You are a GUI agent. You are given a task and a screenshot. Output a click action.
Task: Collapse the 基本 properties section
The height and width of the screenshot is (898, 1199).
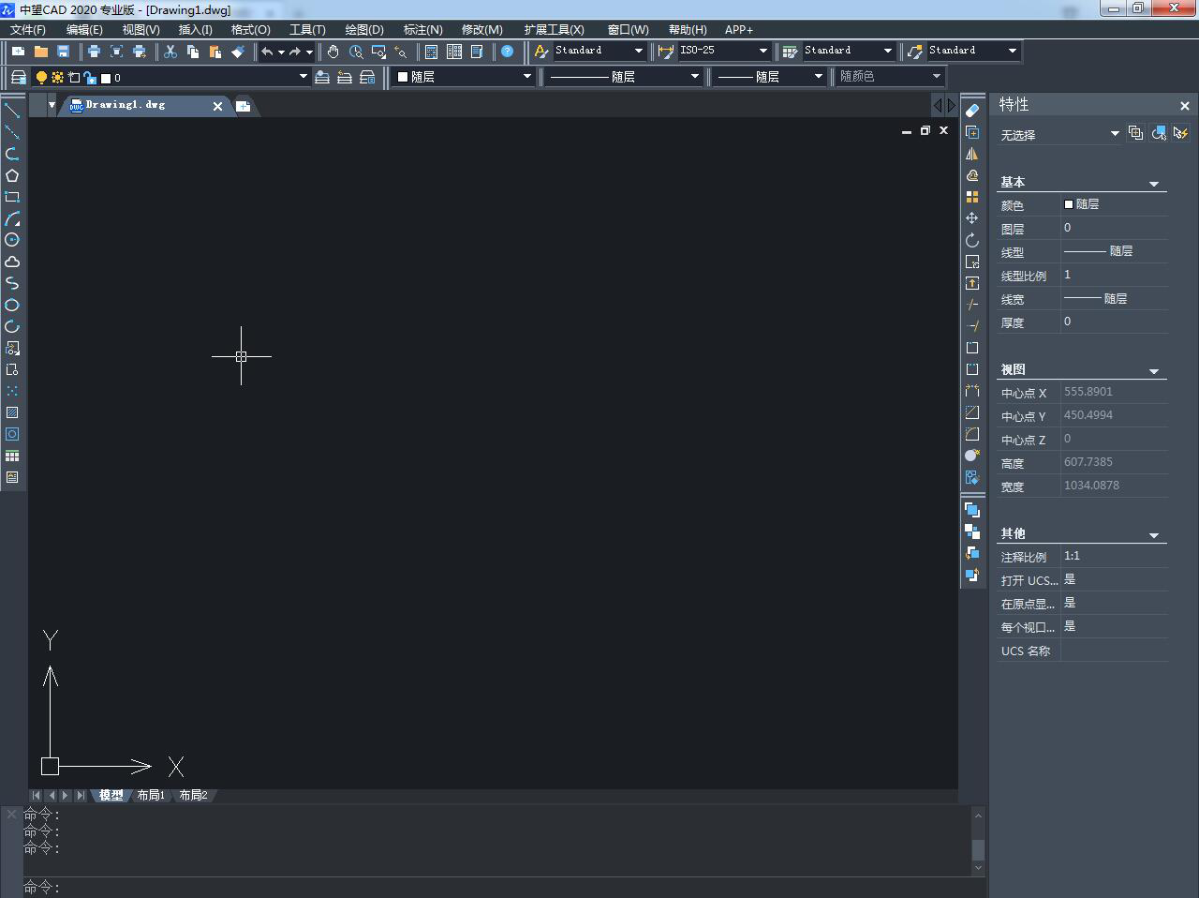tap(1153, 184)
